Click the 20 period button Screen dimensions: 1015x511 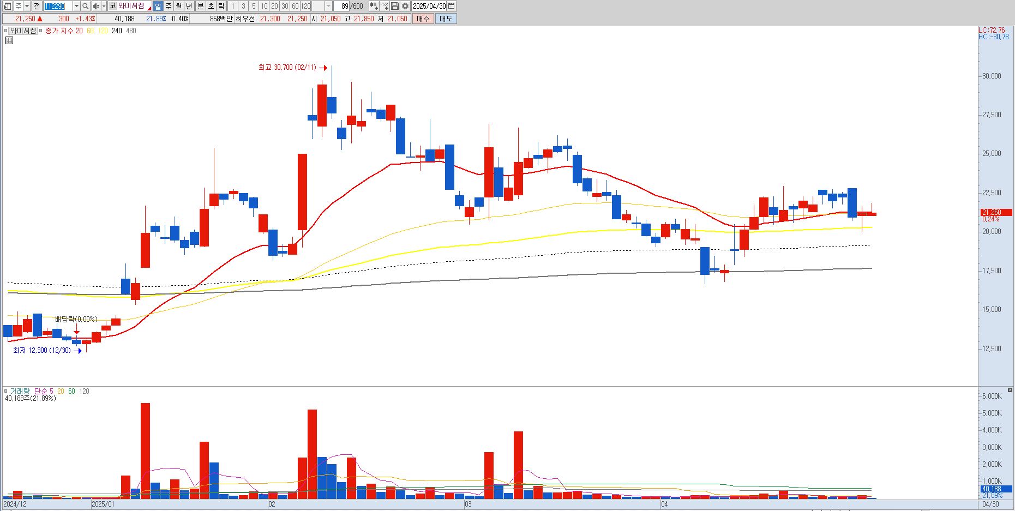[274, 6]
